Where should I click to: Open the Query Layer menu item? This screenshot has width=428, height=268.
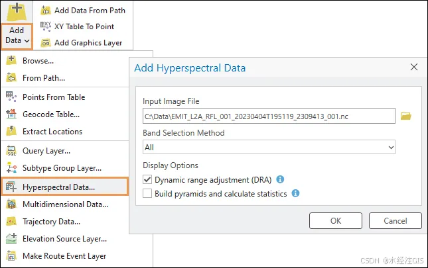click(x=46, y=151)
